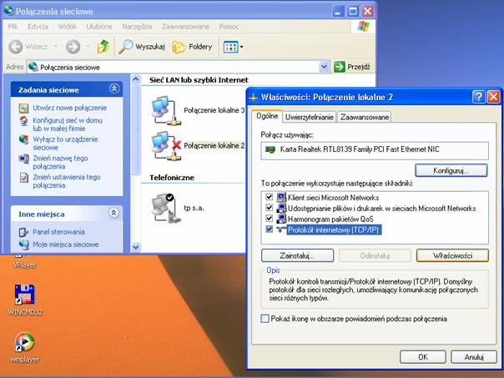The height and width of the screenshot is (378, 504).
Task: Click the Konfiguruj... button
Action: point(451,170)
